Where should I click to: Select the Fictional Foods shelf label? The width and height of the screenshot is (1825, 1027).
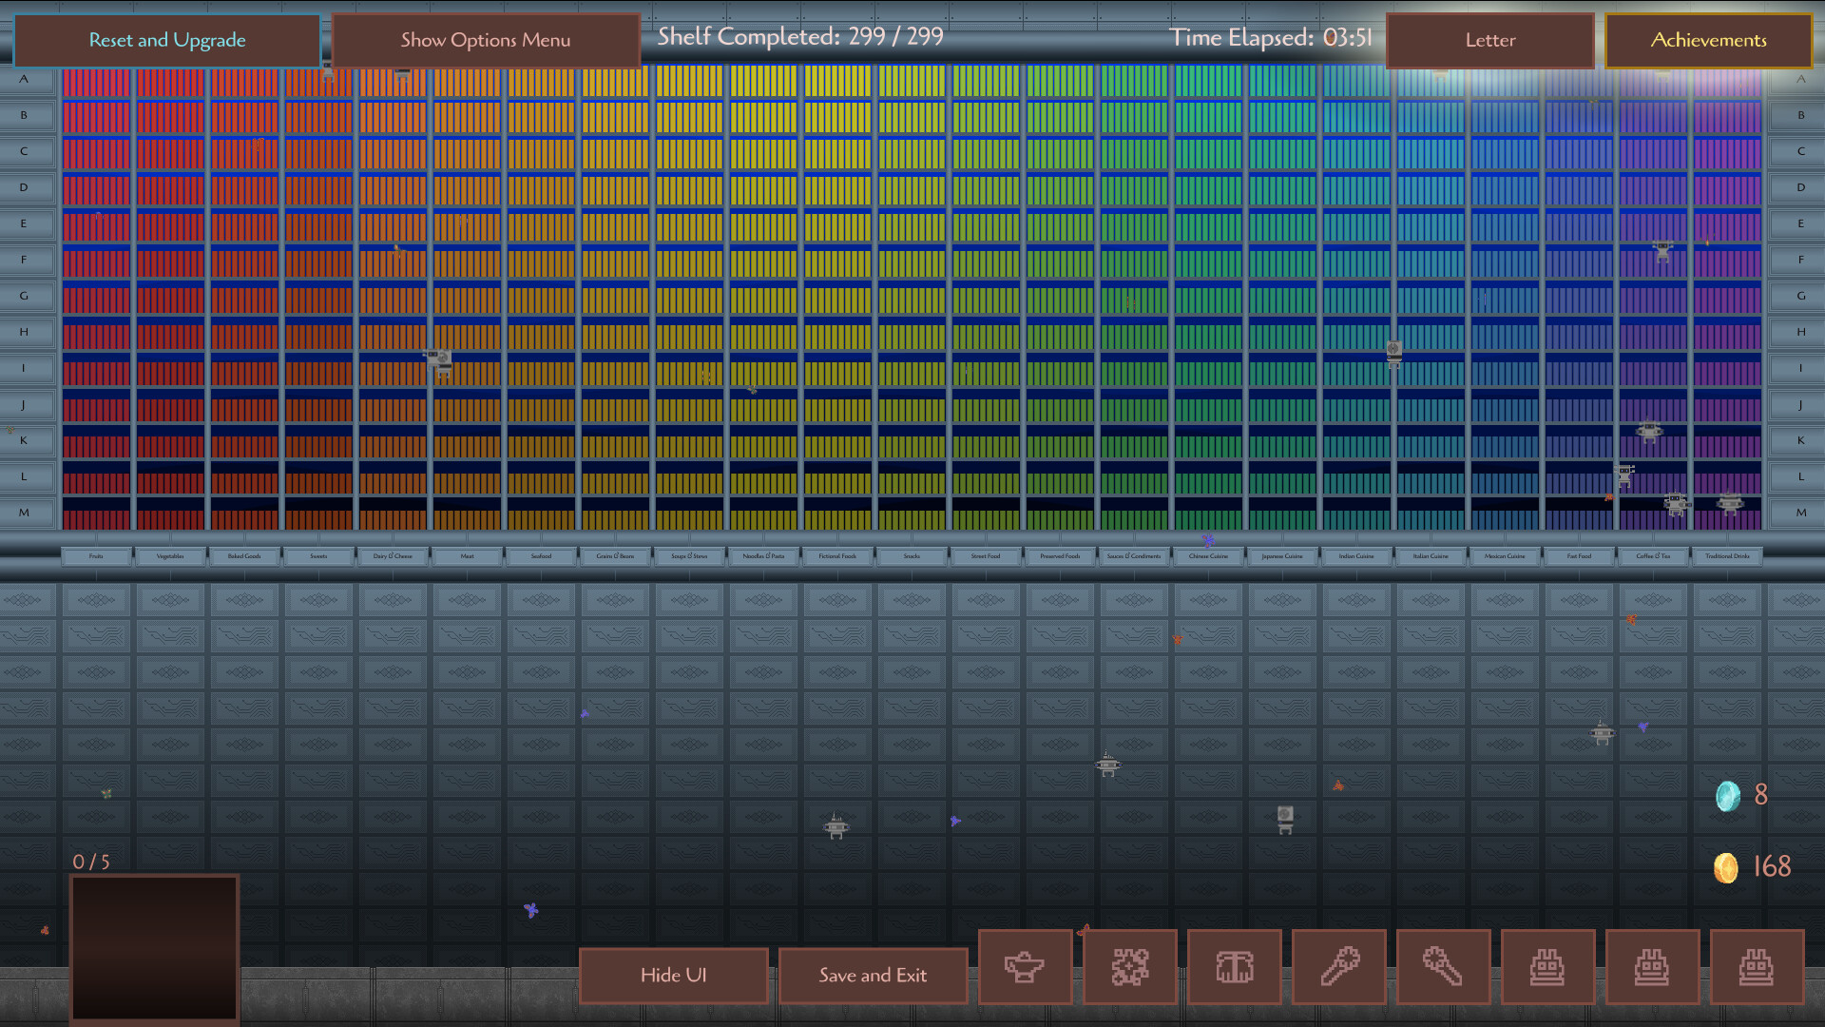[837, 556]
